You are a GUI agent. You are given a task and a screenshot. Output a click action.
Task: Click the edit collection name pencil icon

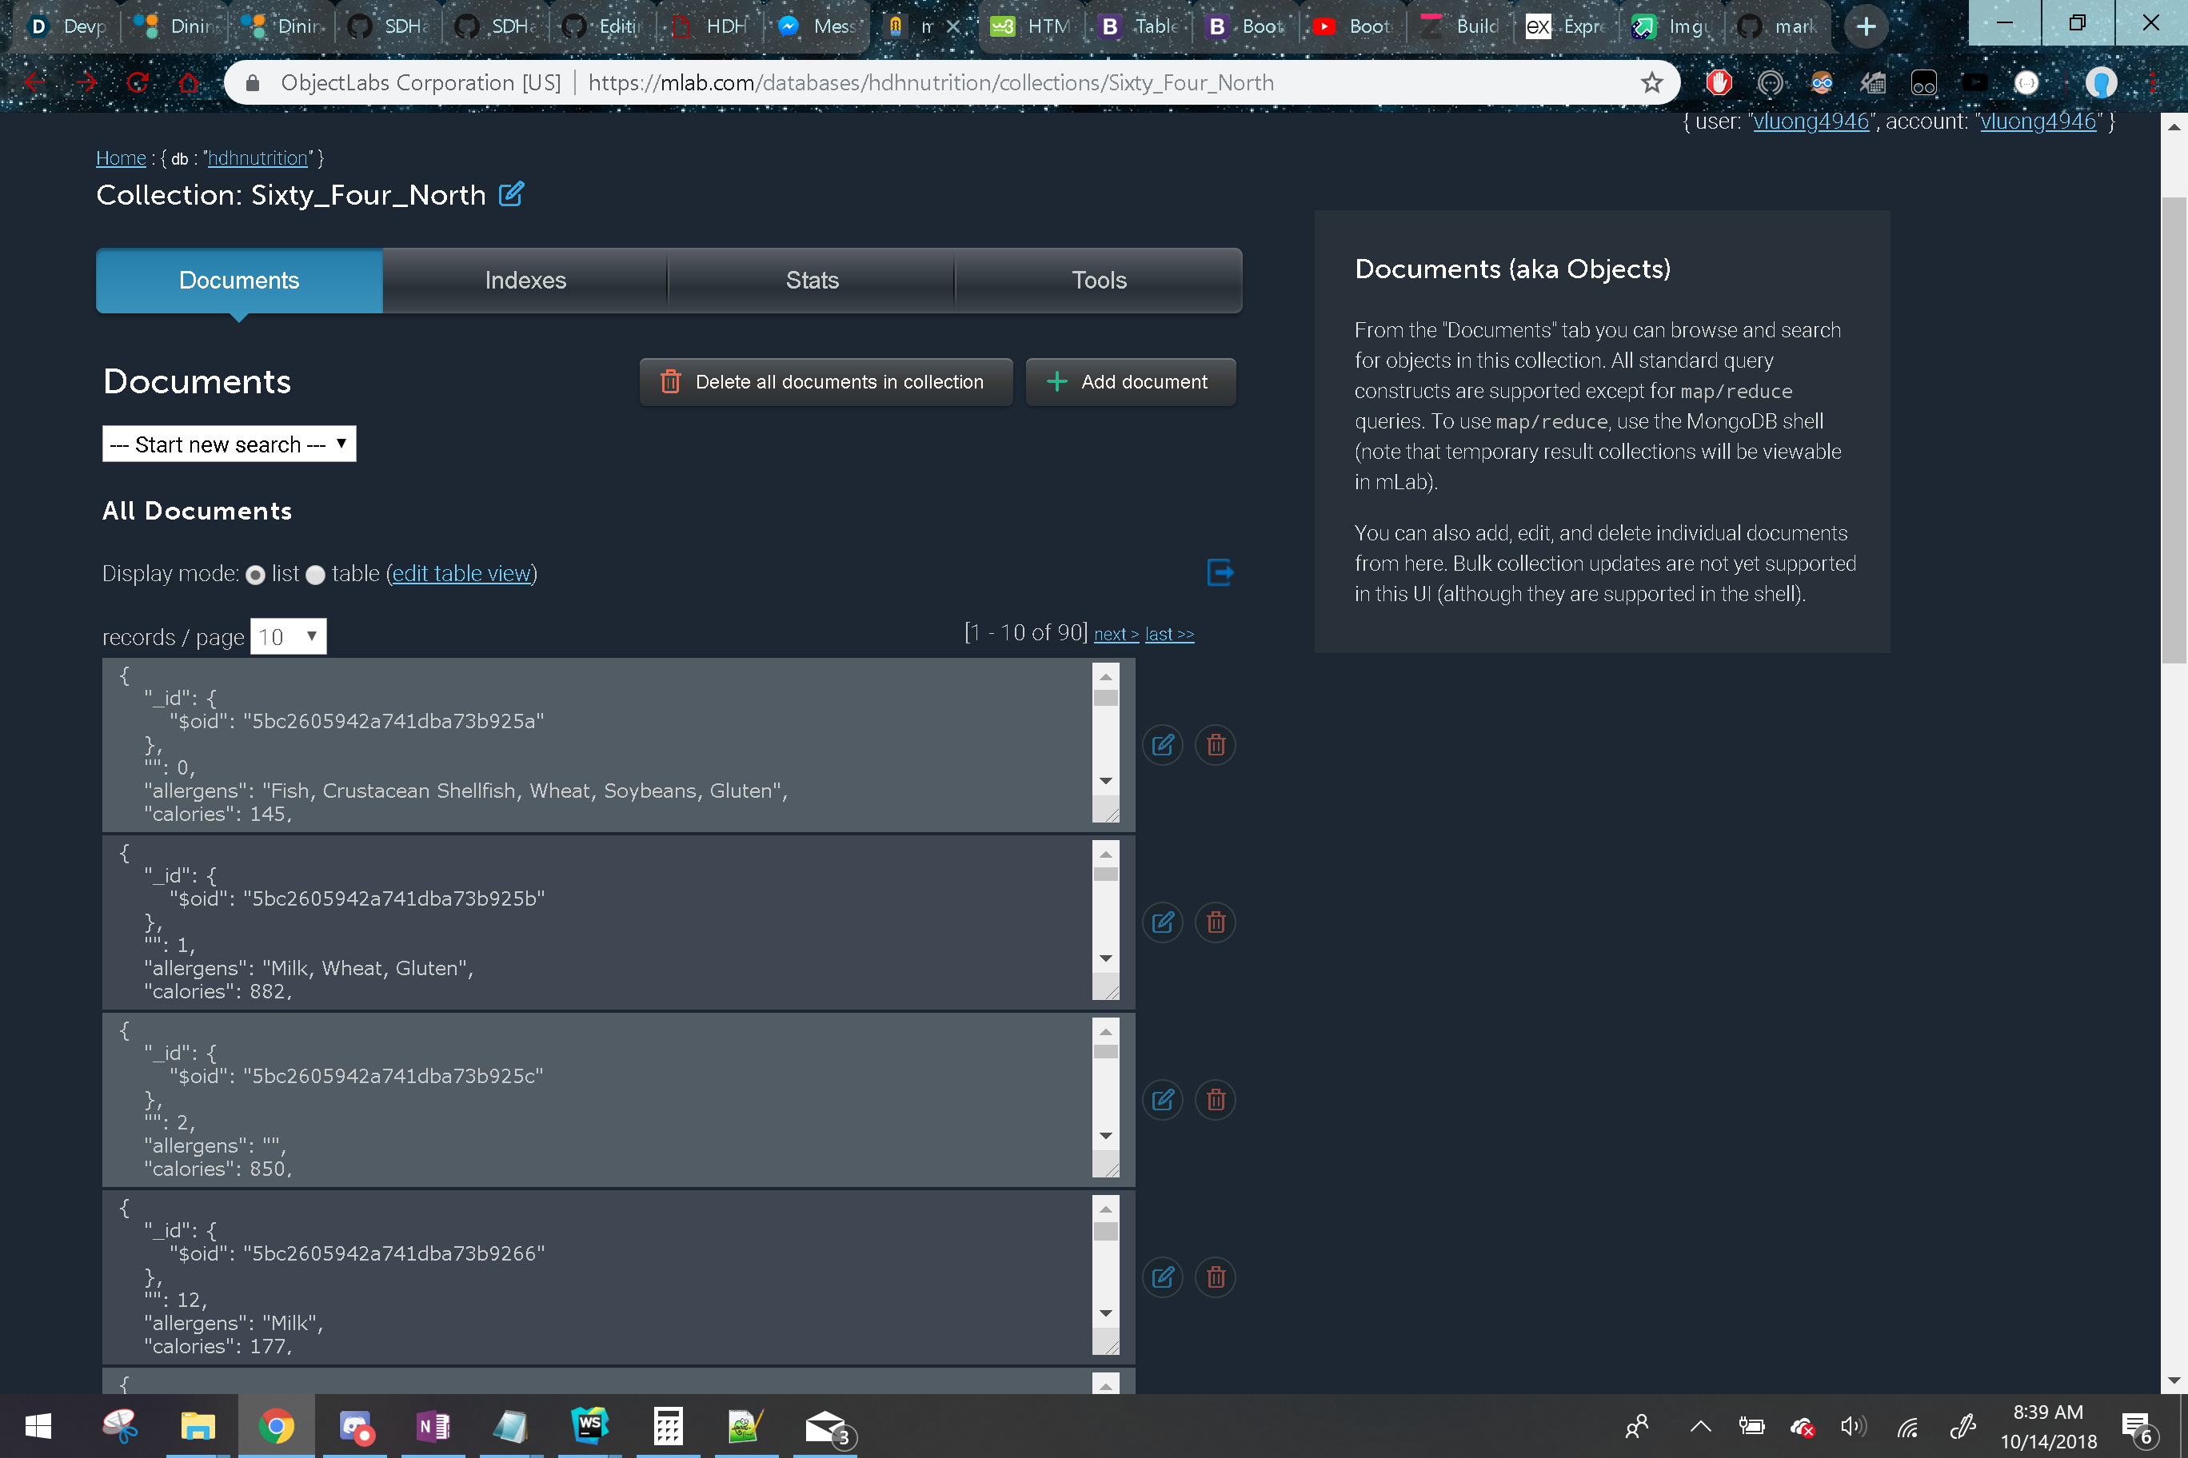pyautogui.click(x=511, y=194)
